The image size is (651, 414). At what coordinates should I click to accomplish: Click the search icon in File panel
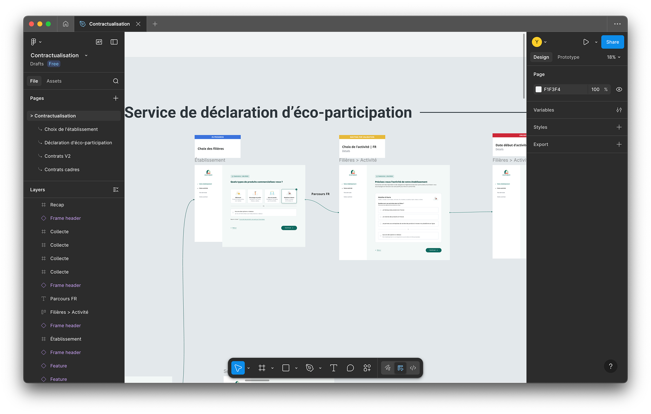pyautogui.click(x=116, y=81)
